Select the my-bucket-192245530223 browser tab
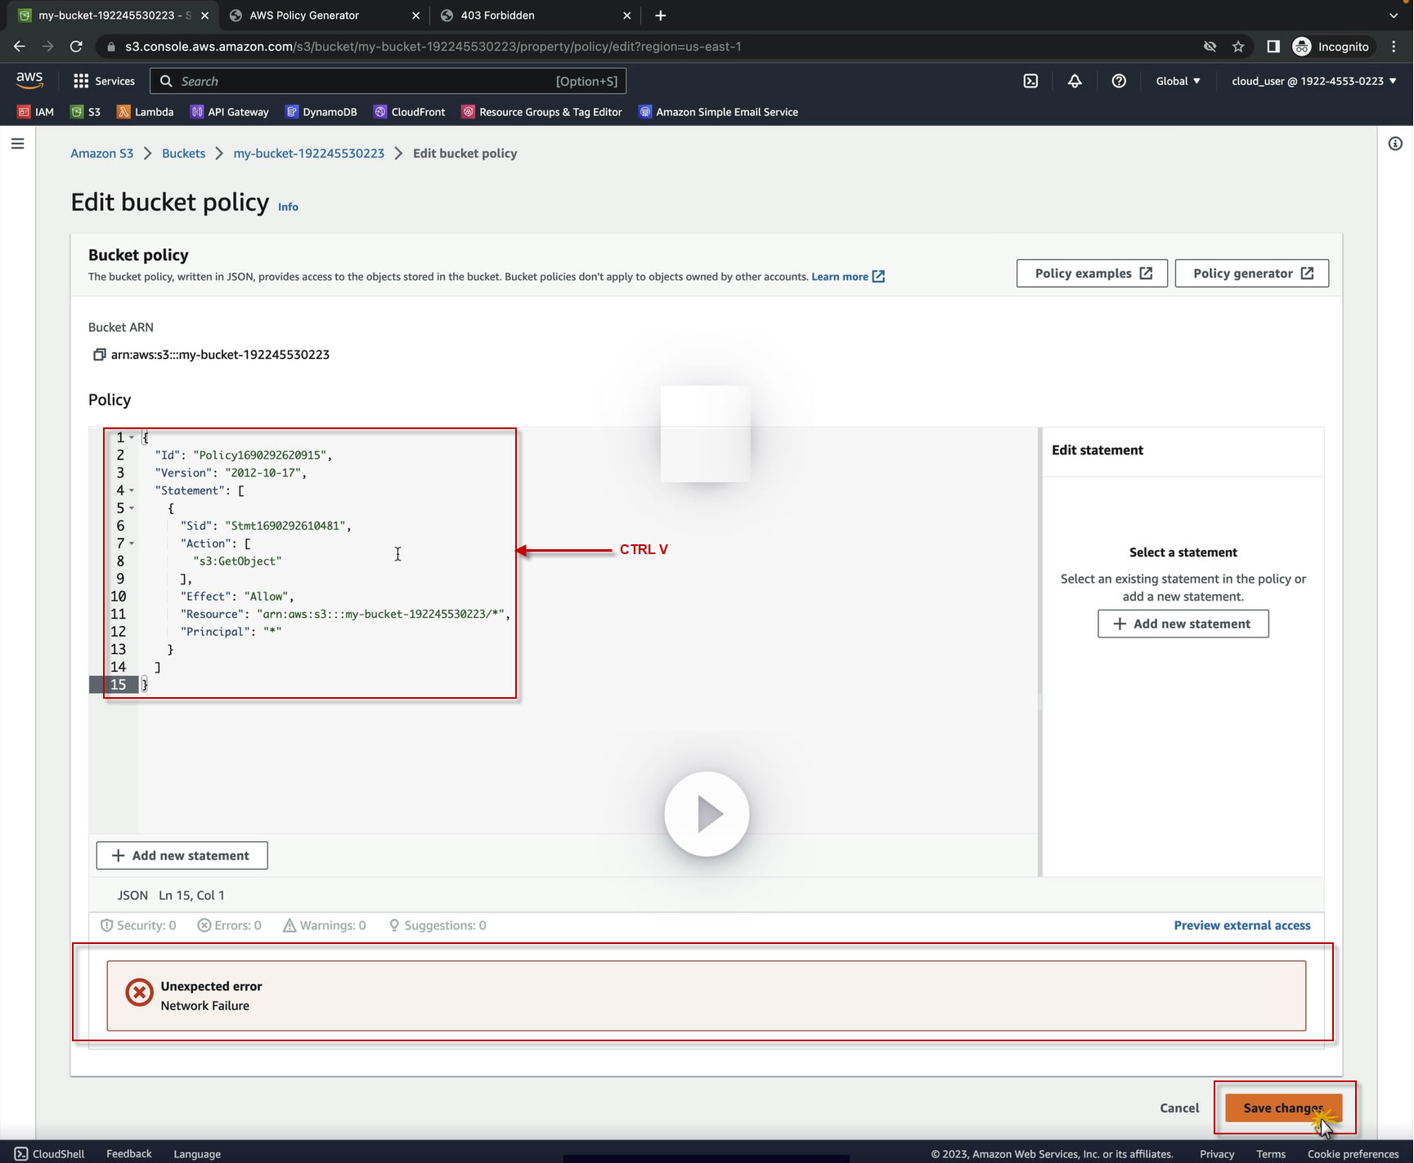Screen dimensions: 1414x1163 [x=113, y=16]
